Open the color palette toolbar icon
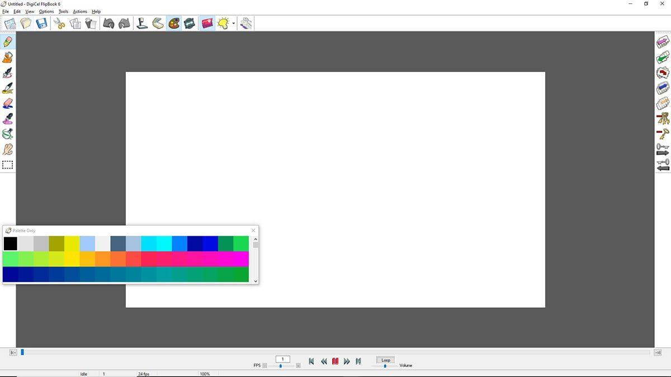 (173, 23)
